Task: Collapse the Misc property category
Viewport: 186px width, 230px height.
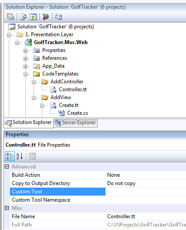Action: tap(7, 208)
